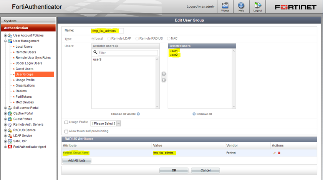
Task: Open Realms in sidebar
Action: 21,91
